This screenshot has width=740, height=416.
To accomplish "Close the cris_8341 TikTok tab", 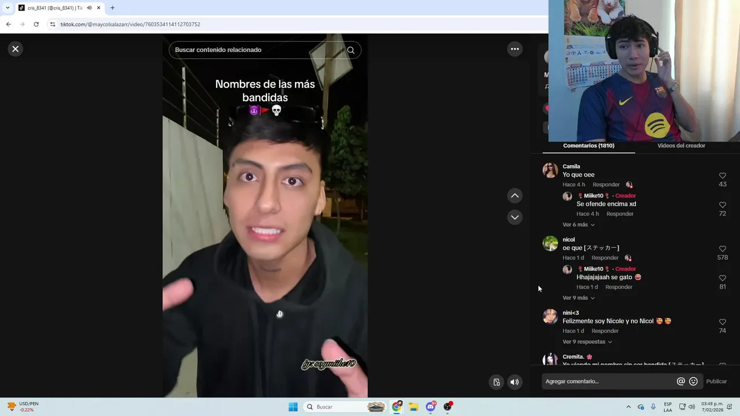I will click(99, 8).
